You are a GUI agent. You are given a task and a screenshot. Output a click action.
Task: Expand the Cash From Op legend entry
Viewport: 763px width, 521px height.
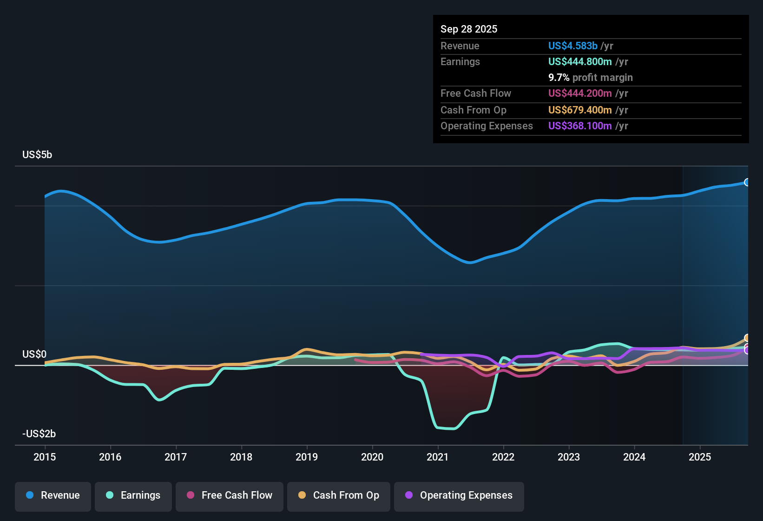(338, 495)
